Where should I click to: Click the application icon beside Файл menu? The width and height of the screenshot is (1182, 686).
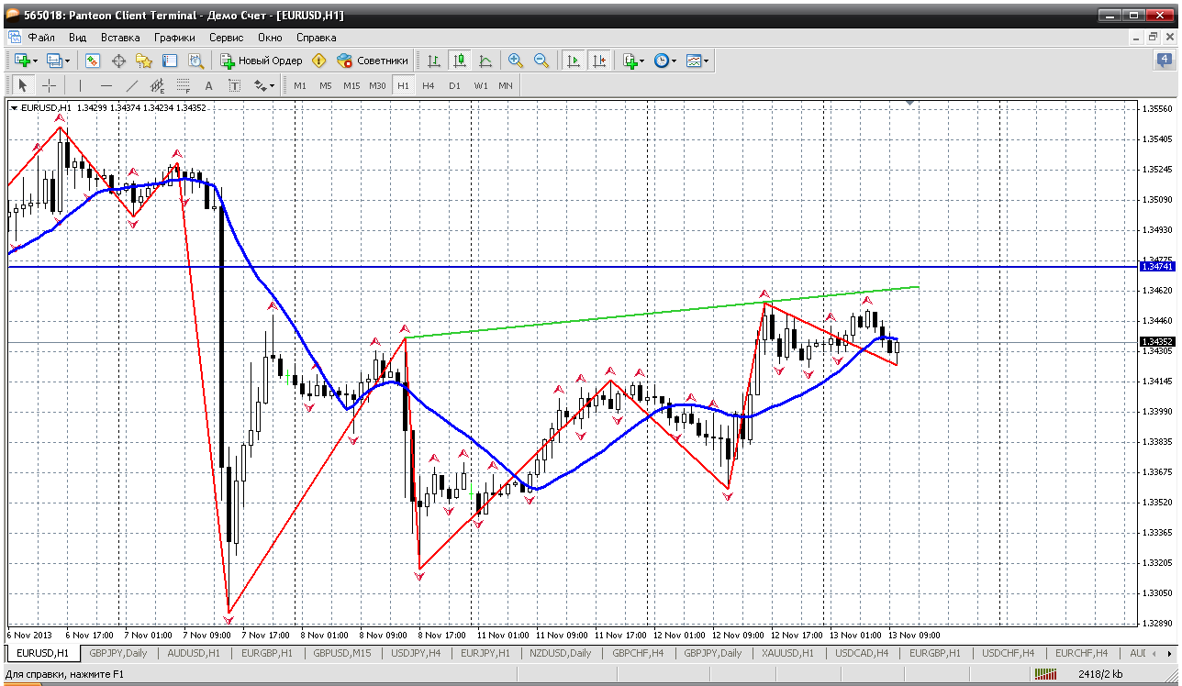pos(14,38)
